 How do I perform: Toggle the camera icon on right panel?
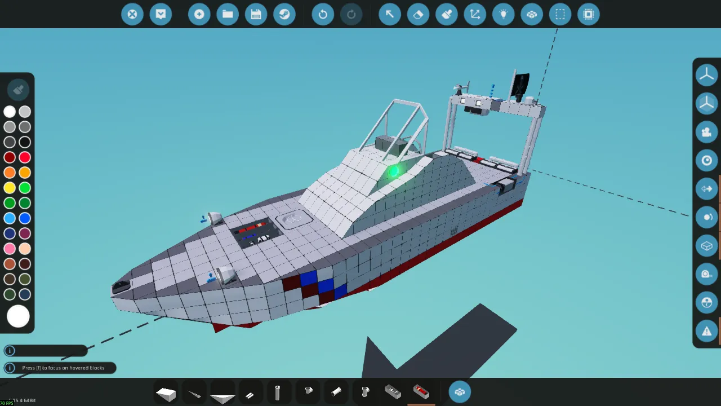coord(706,132)
